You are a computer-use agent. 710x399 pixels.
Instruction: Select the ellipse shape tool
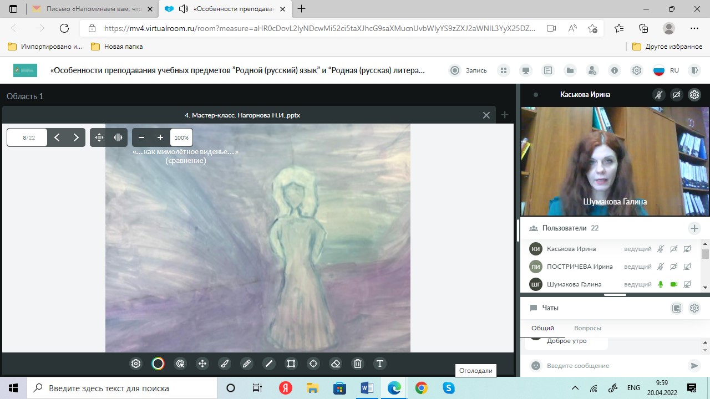(313, 364)
